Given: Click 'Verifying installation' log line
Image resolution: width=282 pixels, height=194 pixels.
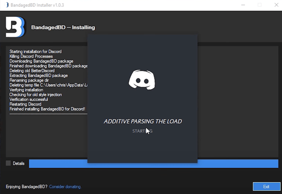Looking at the screenshot, I should (26, 90).
